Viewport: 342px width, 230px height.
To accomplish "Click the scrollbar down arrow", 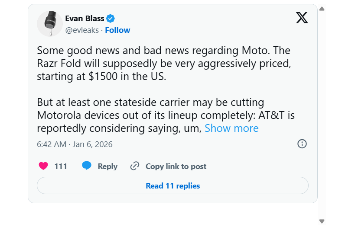I will 322,221.
